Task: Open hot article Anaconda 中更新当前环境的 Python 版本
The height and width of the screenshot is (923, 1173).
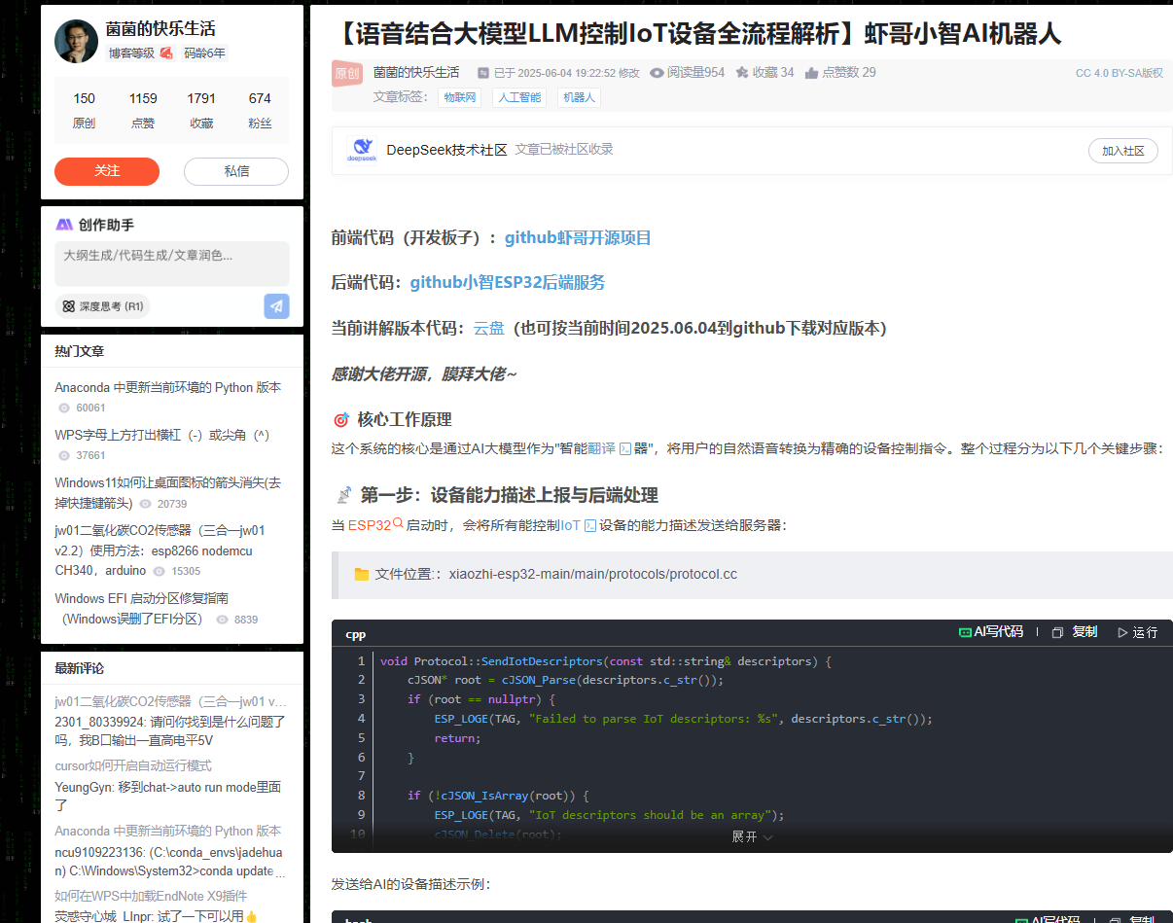Action: point(168,387)
